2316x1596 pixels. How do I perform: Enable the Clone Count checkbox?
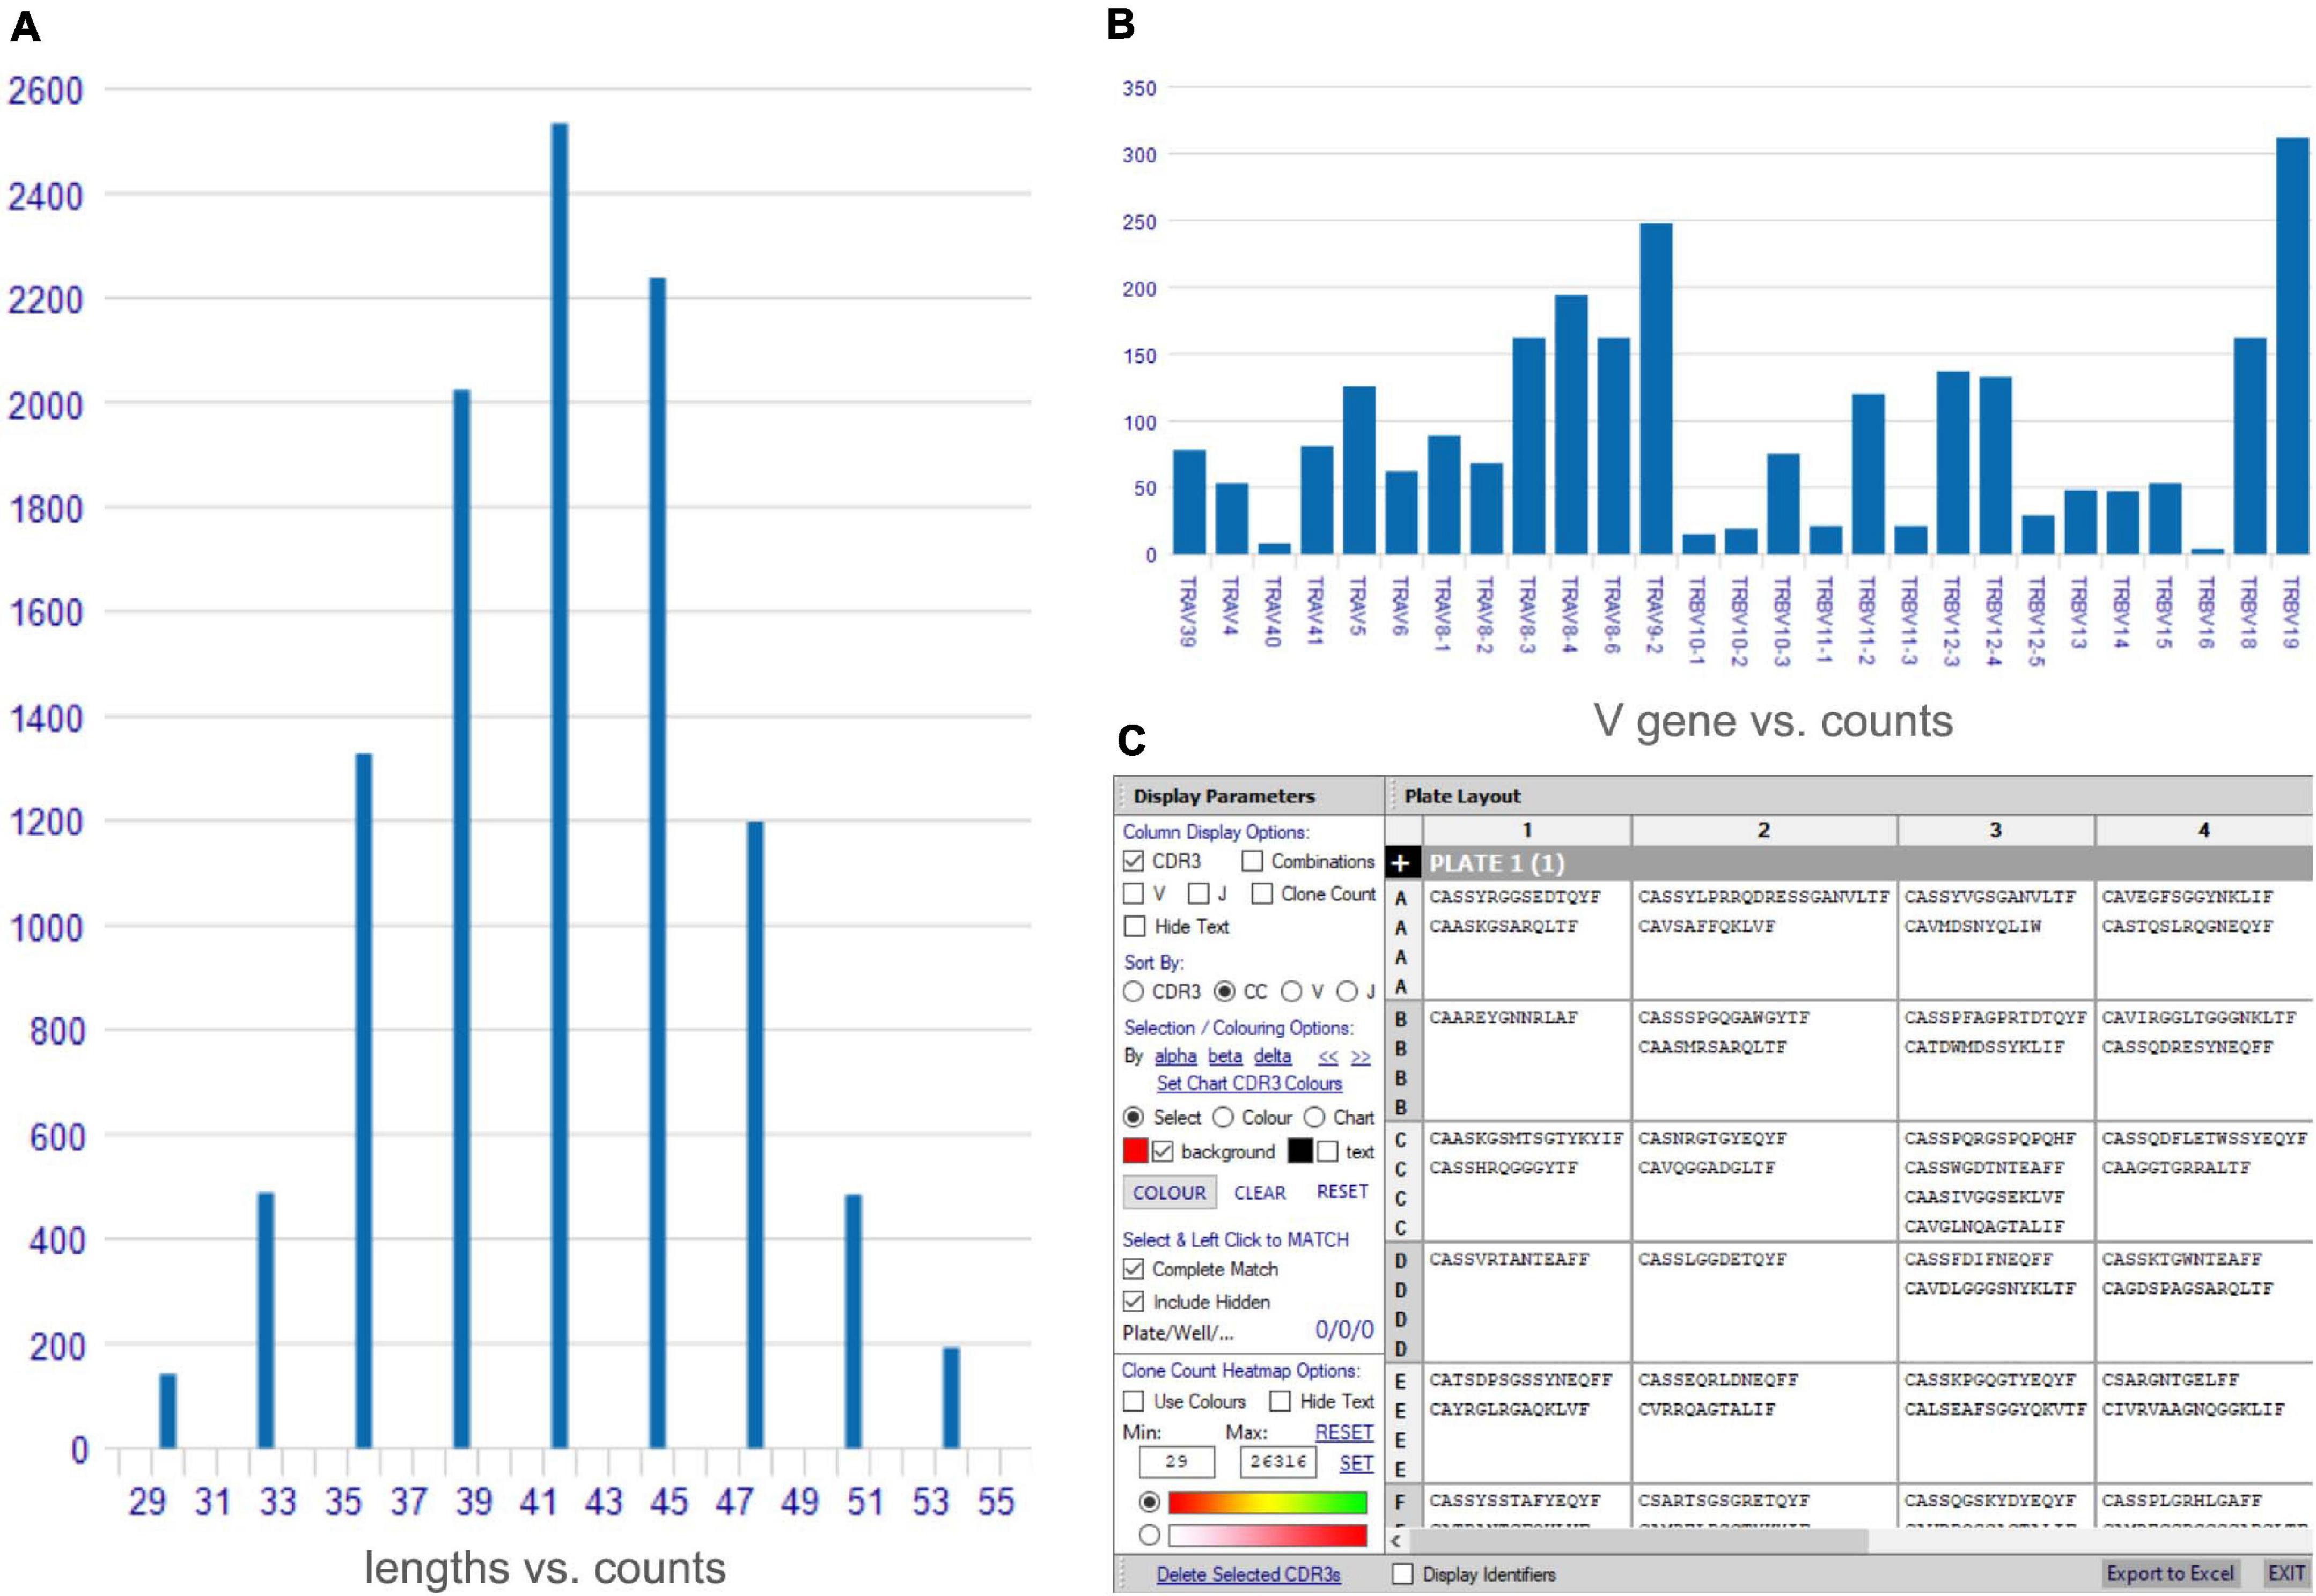1262,893
